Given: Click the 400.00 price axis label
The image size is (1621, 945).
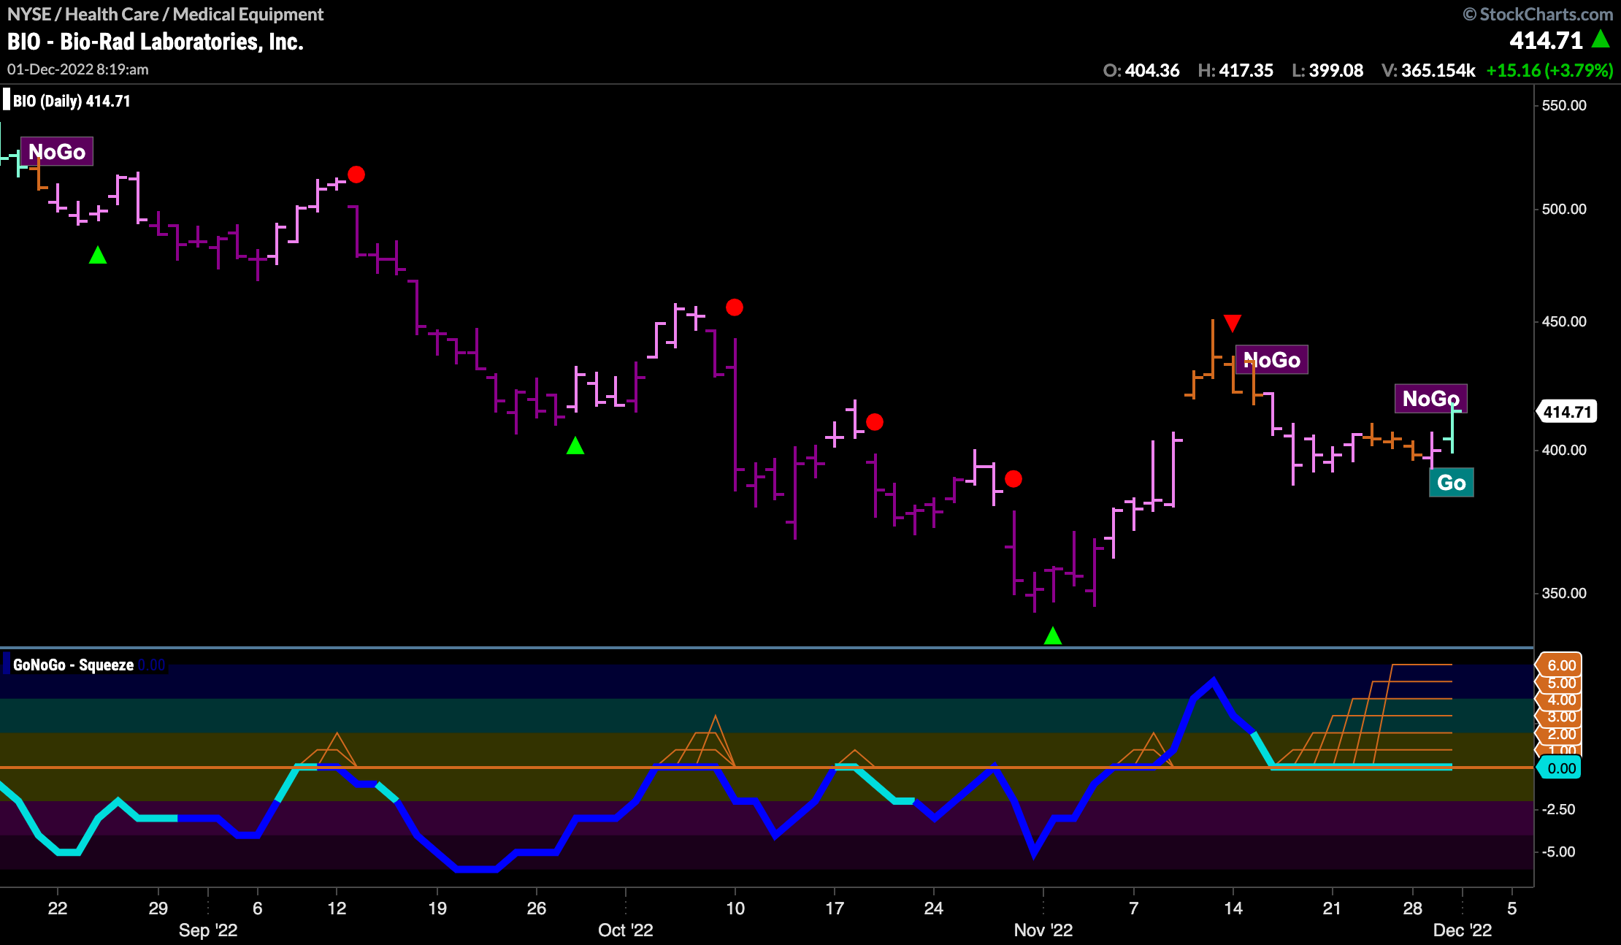Looking at the screenshot, I should [1564, 450].
